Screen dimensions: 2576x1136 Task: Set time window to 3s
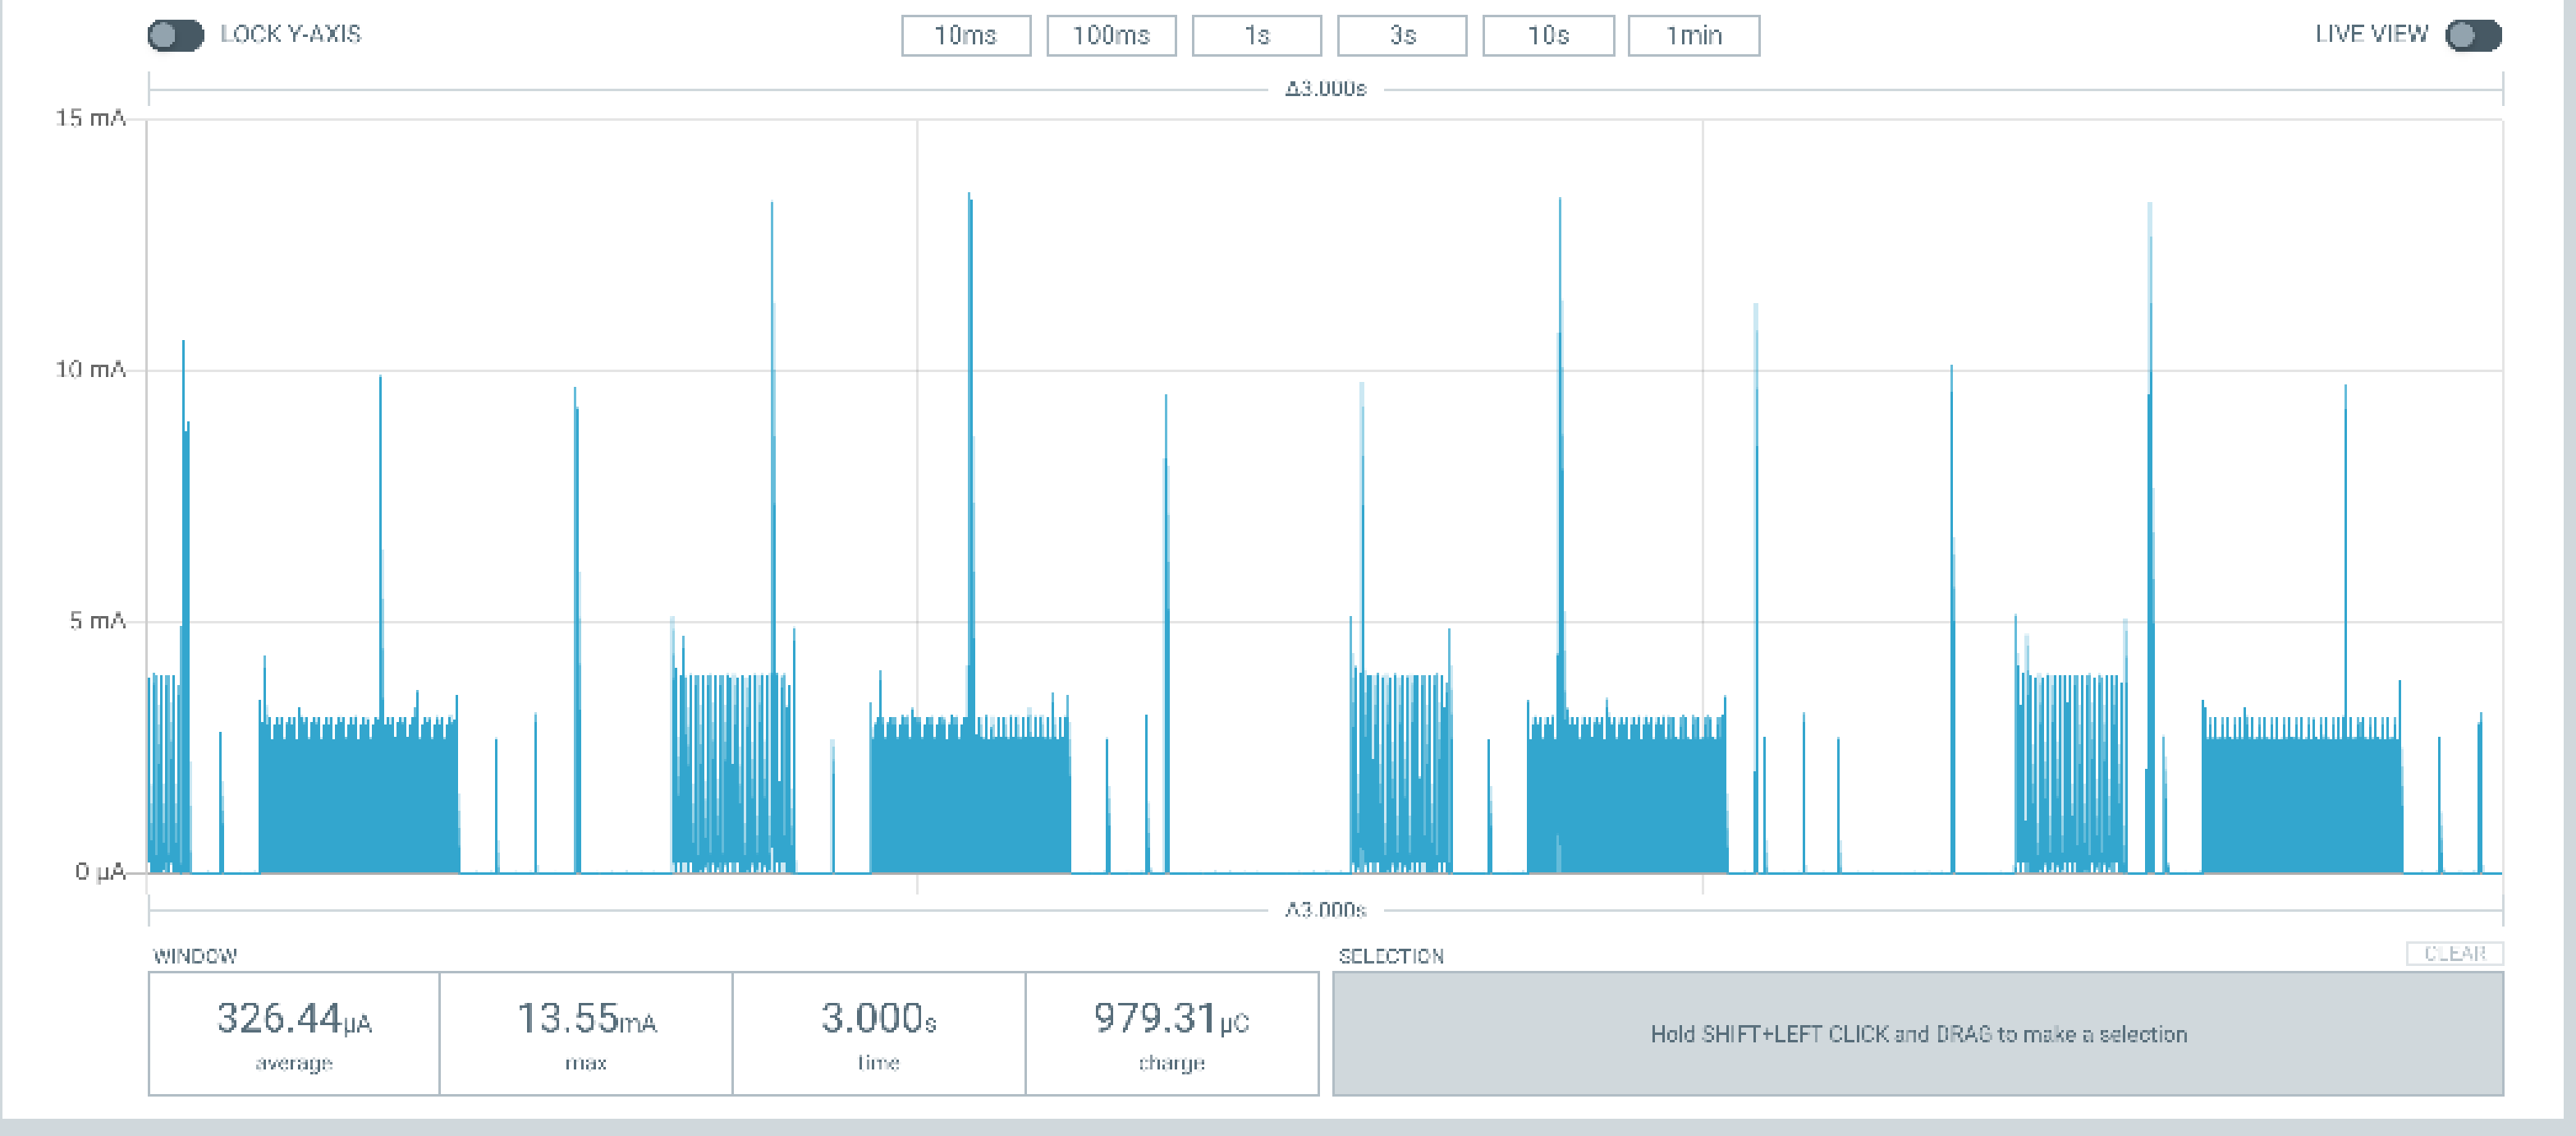point(1402,36)
